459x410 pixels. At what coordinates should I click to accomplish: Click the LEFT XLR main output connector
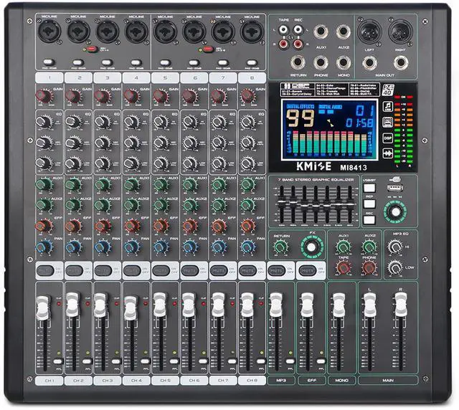point(369,32)
